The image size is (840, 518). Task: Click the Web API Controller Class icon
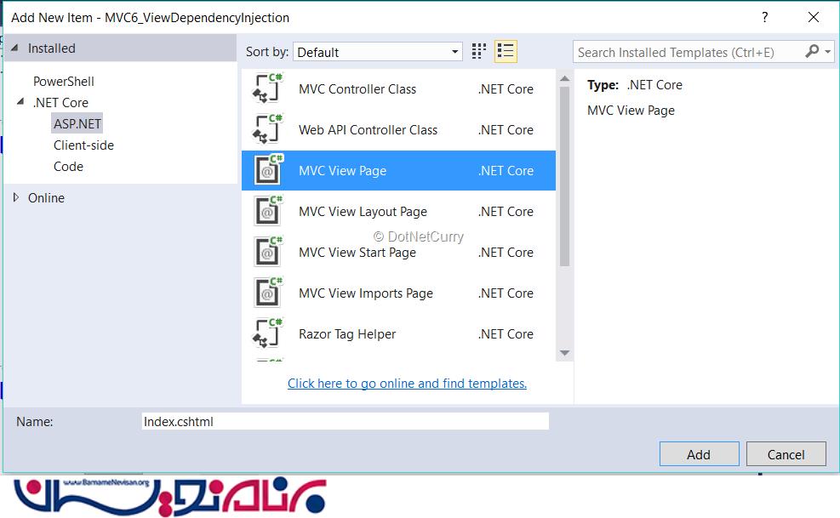pos(268,130)
